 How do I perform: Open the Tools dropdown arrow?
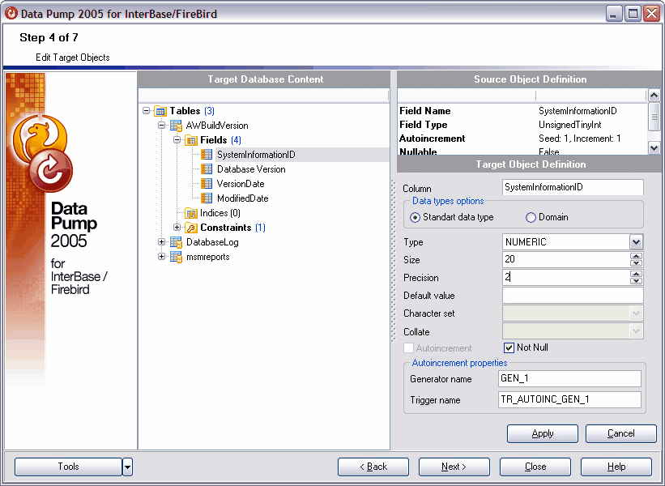127,467
